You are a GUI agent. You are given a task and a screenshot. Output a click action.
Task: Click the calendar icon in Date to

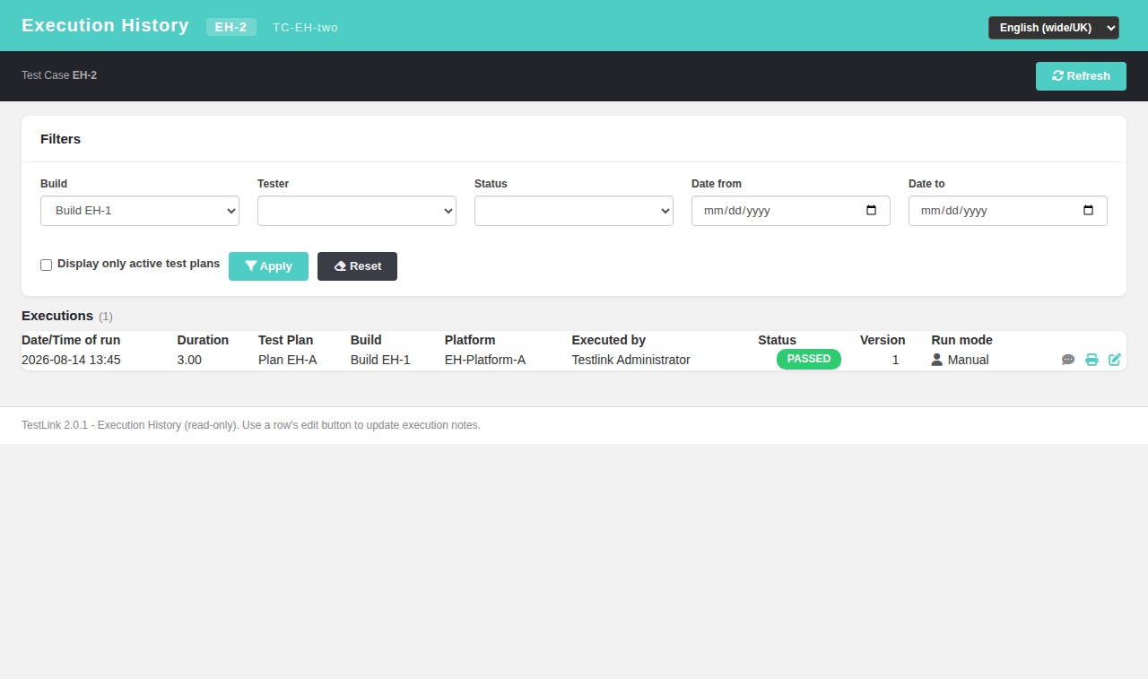[1088, 211]
